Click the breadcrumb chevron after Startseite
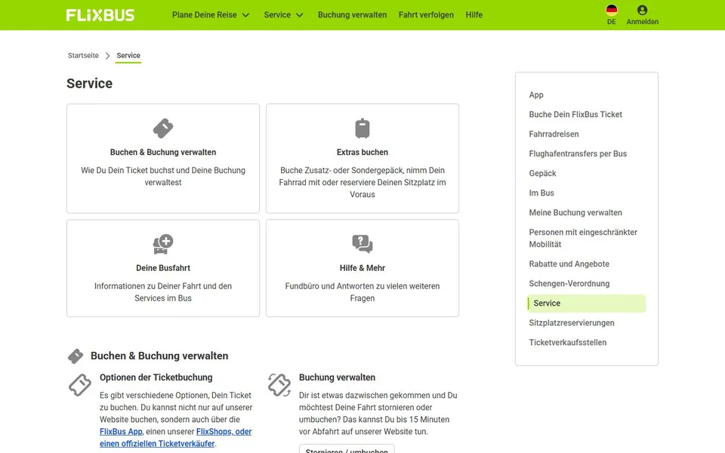The width and height of the screenshot is (725, 453). click(x=107, y=55)
